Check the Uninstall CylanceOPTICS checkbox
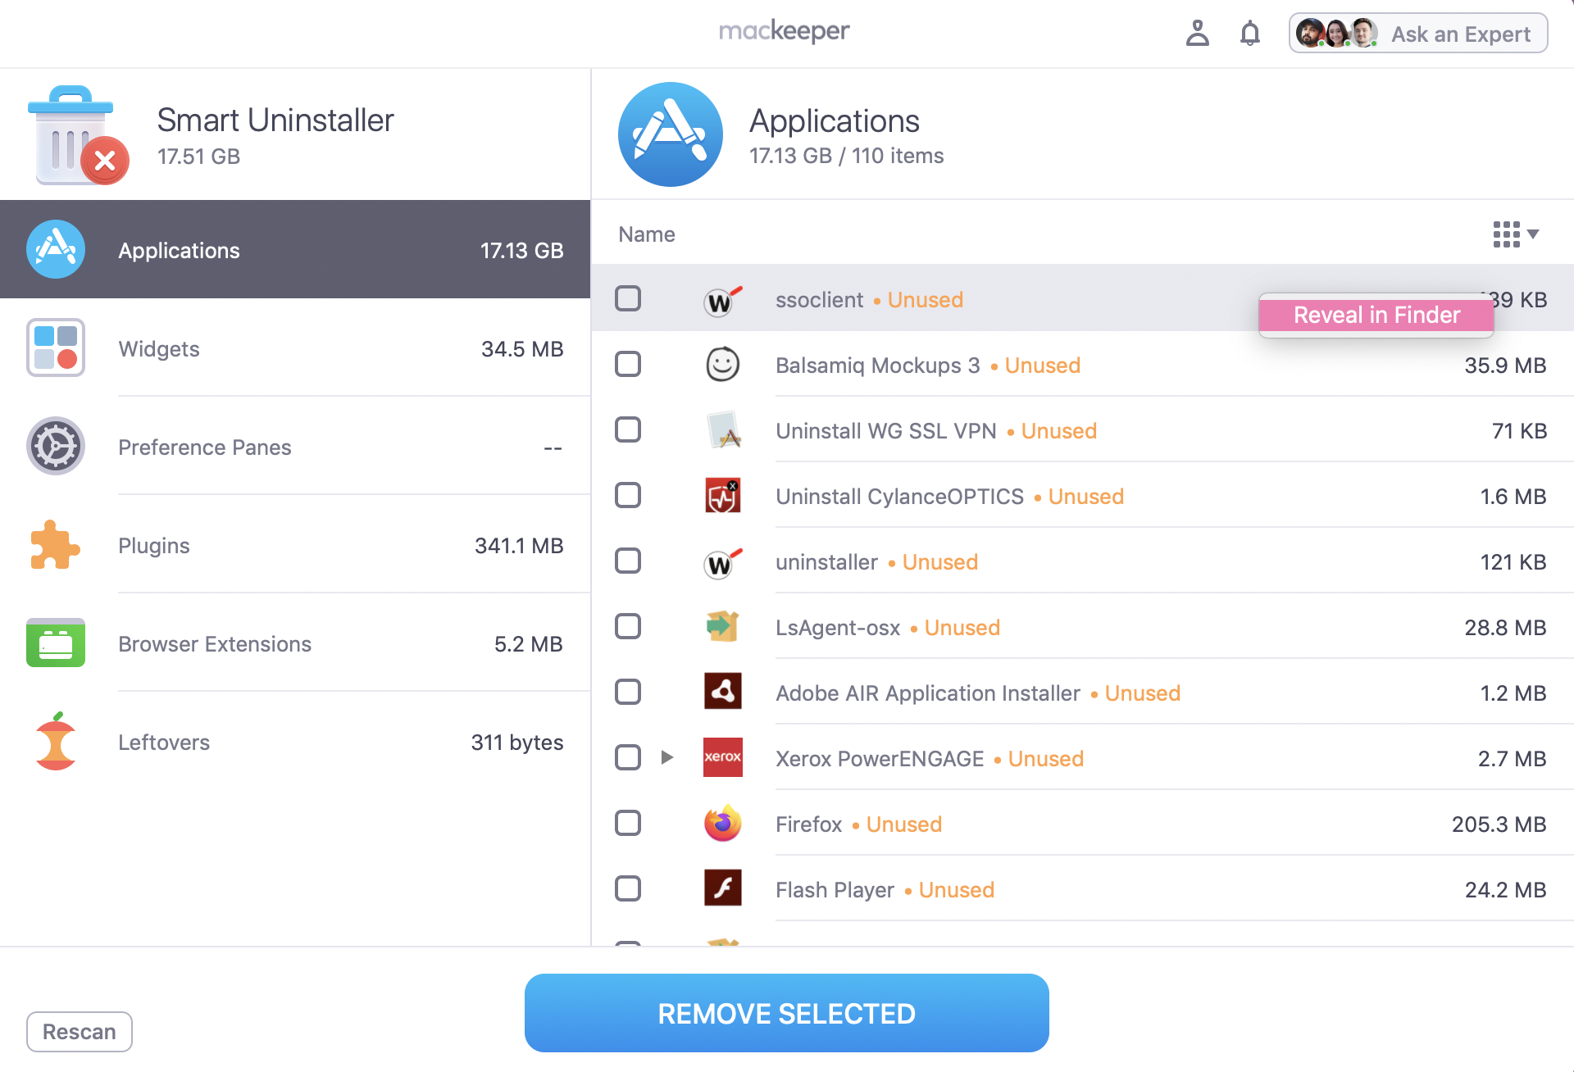Image resolution: width=1574 pixels, height=1072 pixels. point(628,495)
